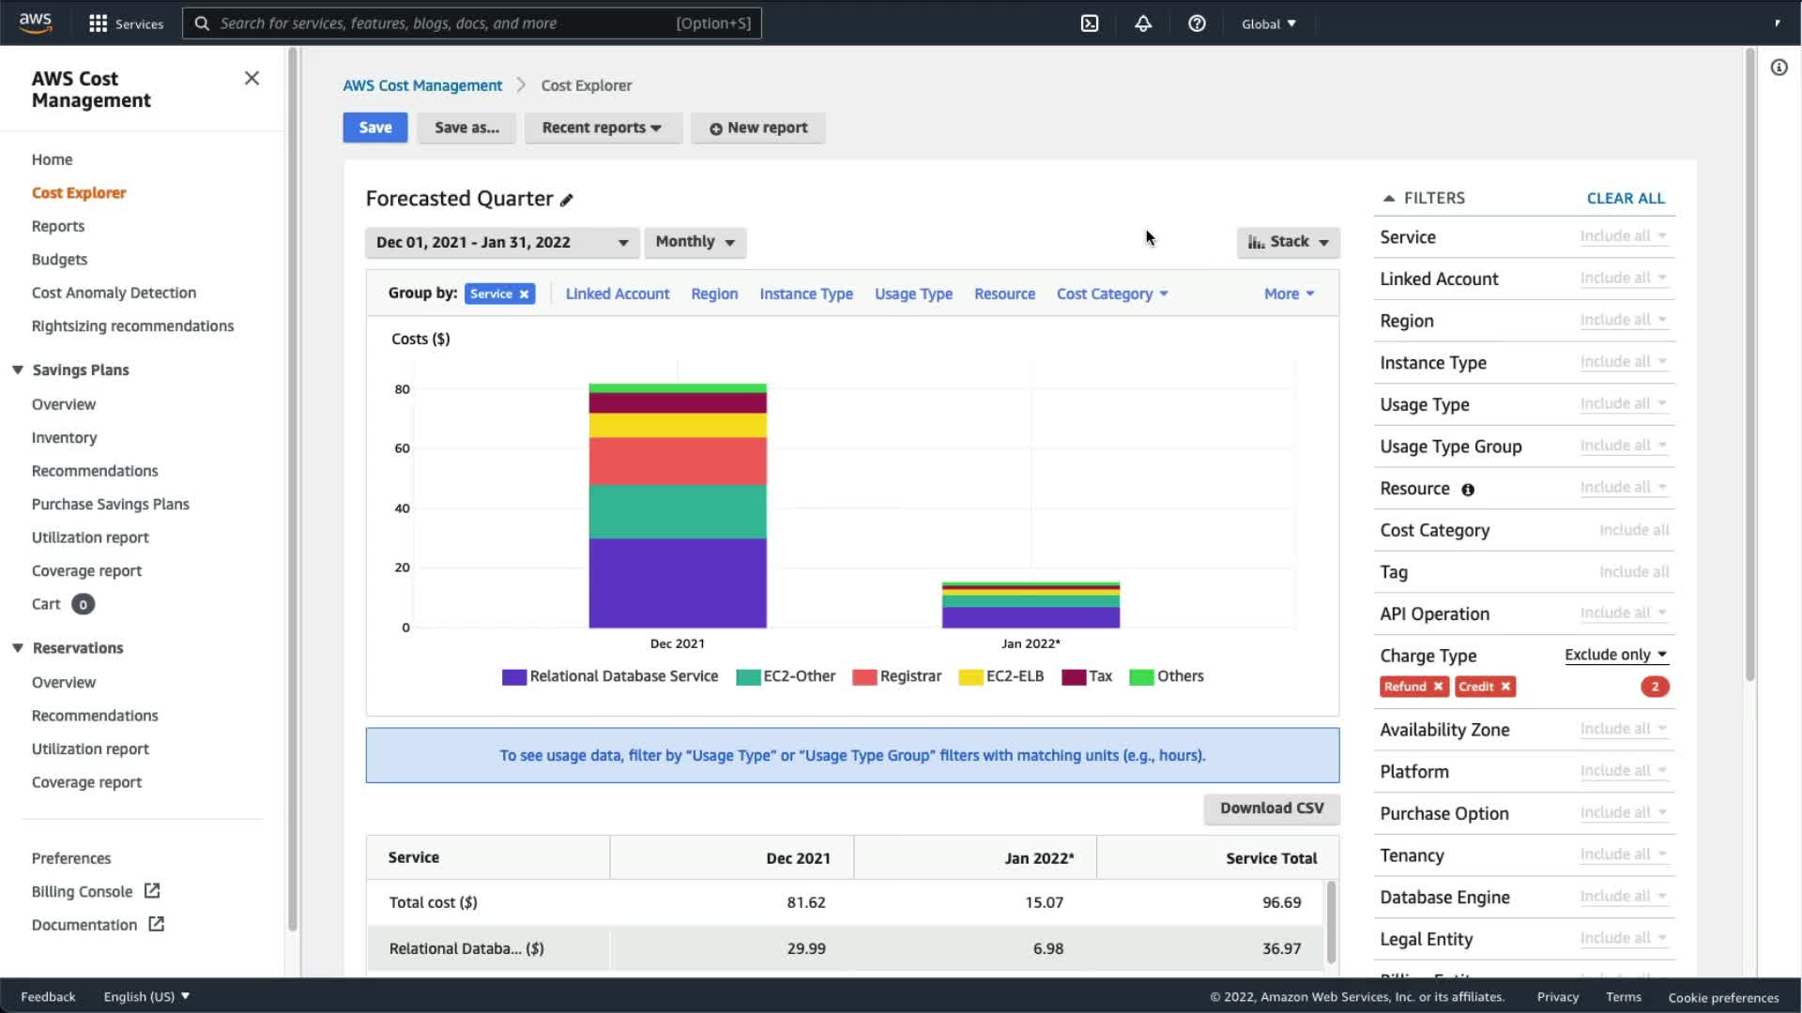Go to AWS home logo
The height and width of the screenshot is (1013, 1802).
pos(36,23)
